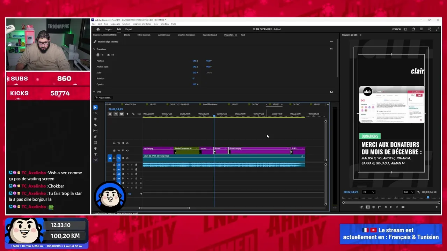Screen dimensions: 447x251
Task: Toggle lock on V2 track
Action: [114, 151]
